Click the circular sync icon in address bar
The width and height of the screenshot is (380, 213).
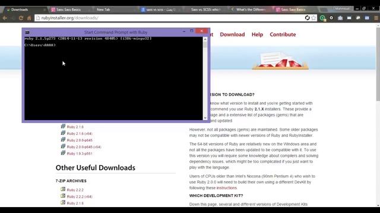tap(308, 18)
